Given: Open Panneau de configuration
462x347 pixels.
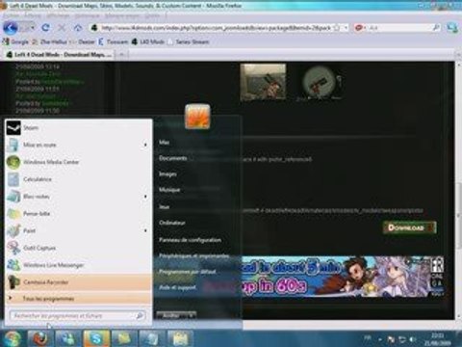Looking at the screenshot, I should (x=190, y=240).
